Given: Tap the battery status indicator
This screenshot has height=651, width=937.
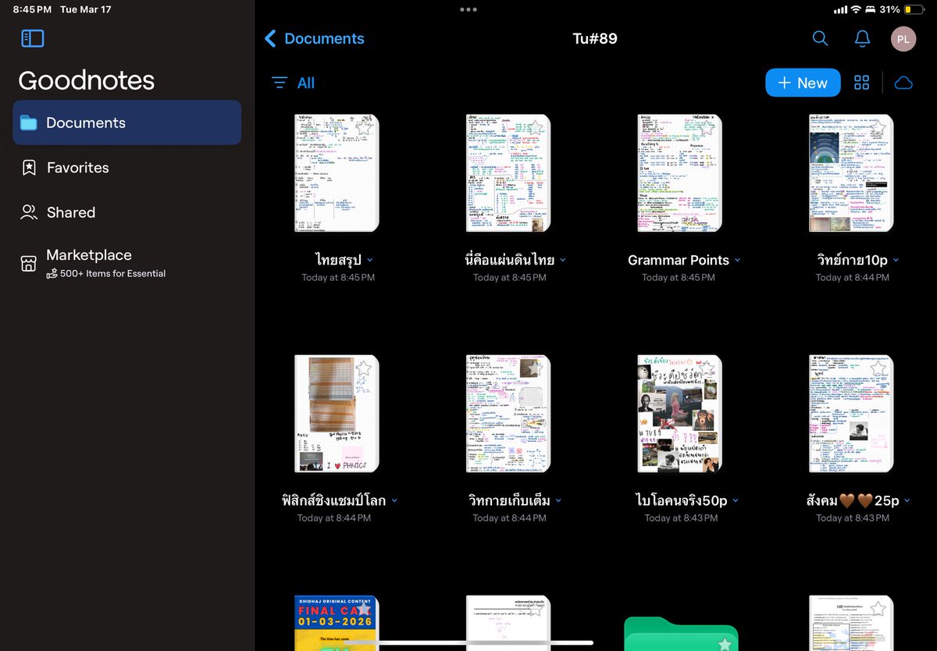Looking at the screenshot, I should coord(913,9).
